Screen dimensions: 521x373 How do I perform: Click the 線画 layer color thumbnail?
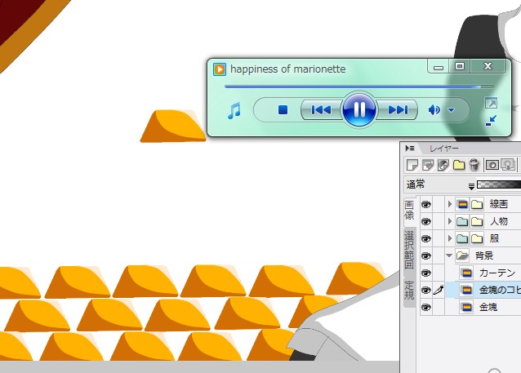(x=462, y=204)
